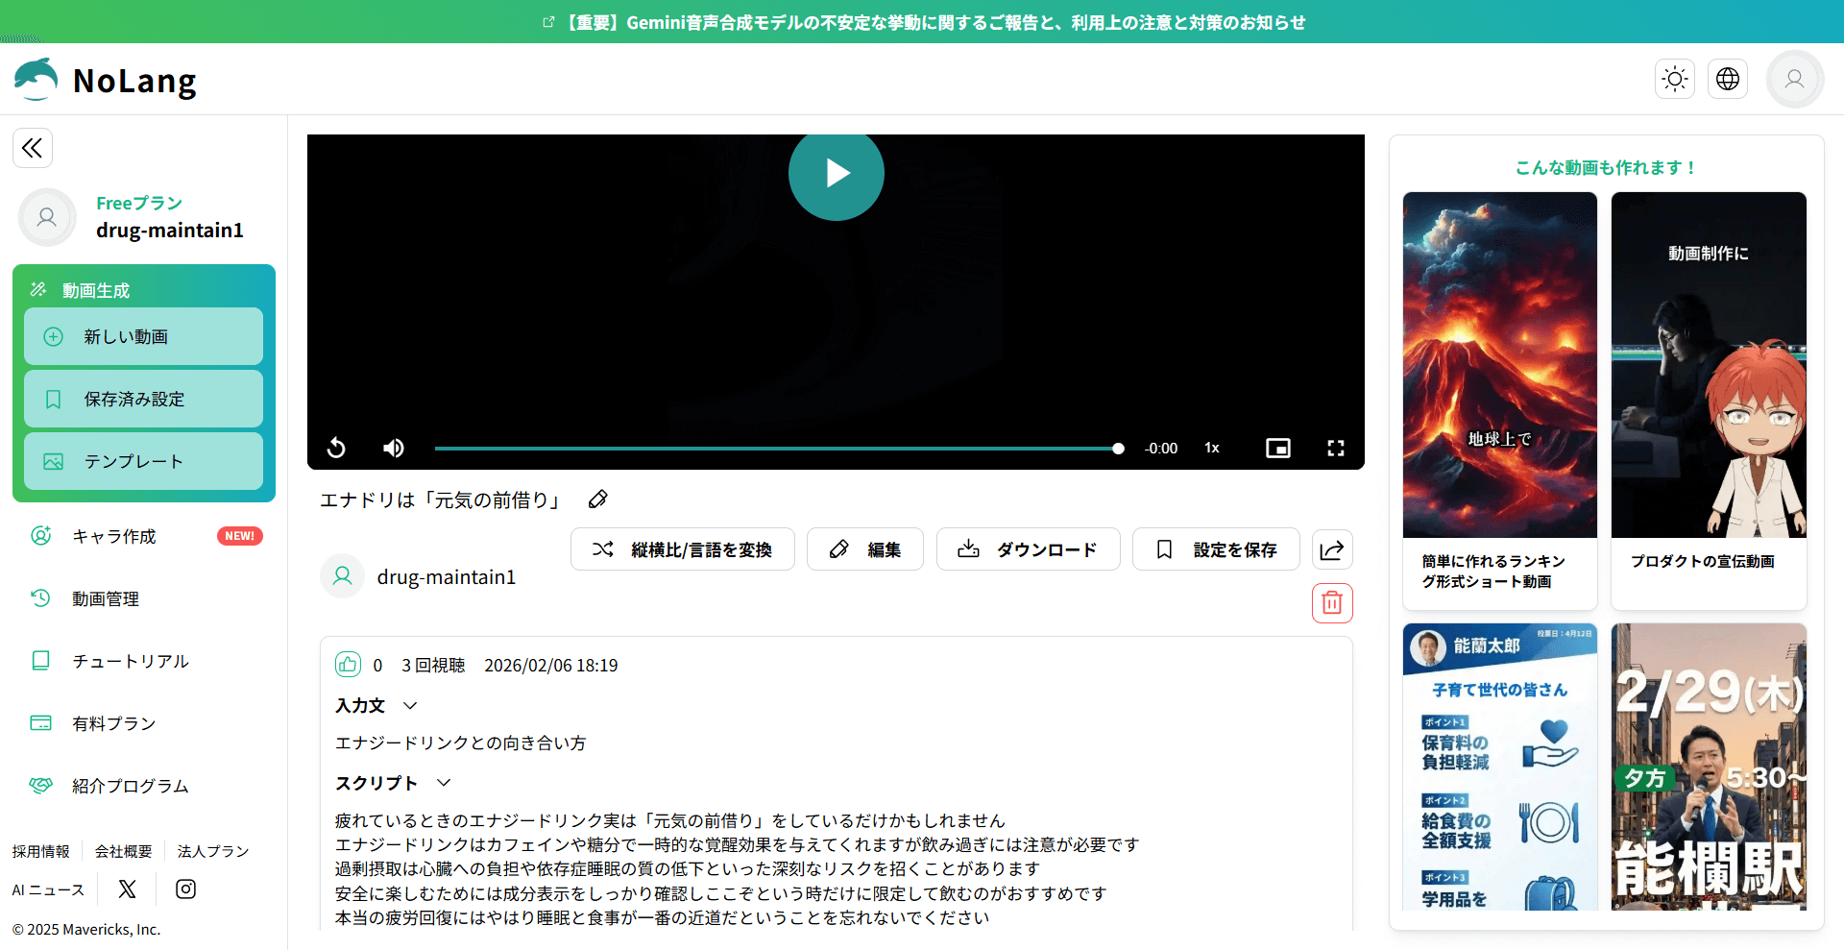Click the share icon button
The height and width of the screenshot is (950, 1844).
point(1332,549)
